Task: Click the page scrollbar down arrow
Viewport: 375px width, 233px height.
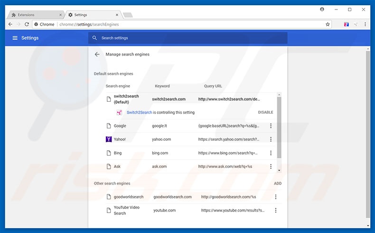Action: (x=368, y=225)
